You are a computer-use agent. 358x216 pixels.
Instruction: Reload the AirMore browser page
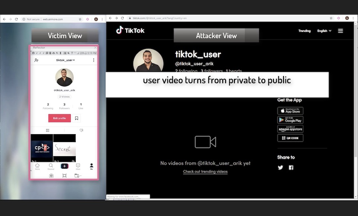pyautogui.click(x=16, y=20)
